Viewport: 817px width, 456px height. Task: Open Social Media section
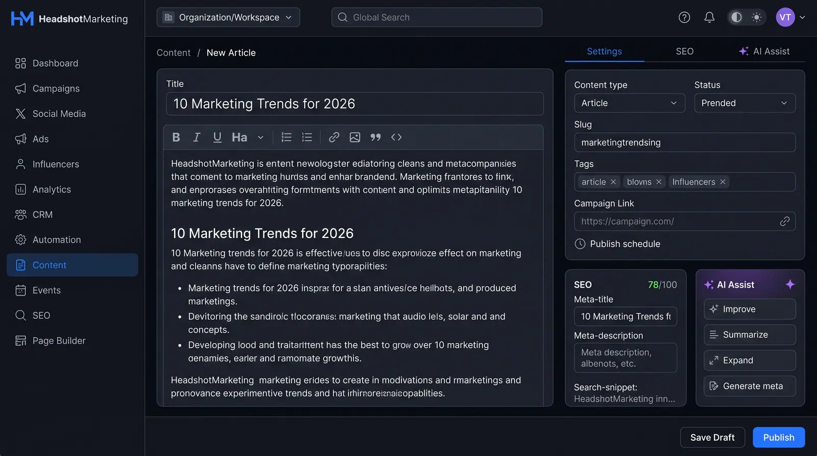click(73, 114)
